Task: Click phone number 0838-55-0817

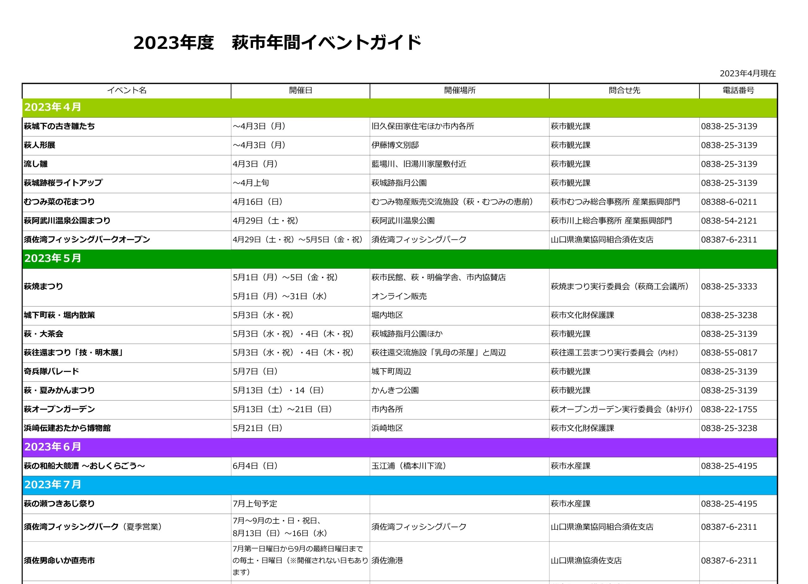Action: click(729, 352)
